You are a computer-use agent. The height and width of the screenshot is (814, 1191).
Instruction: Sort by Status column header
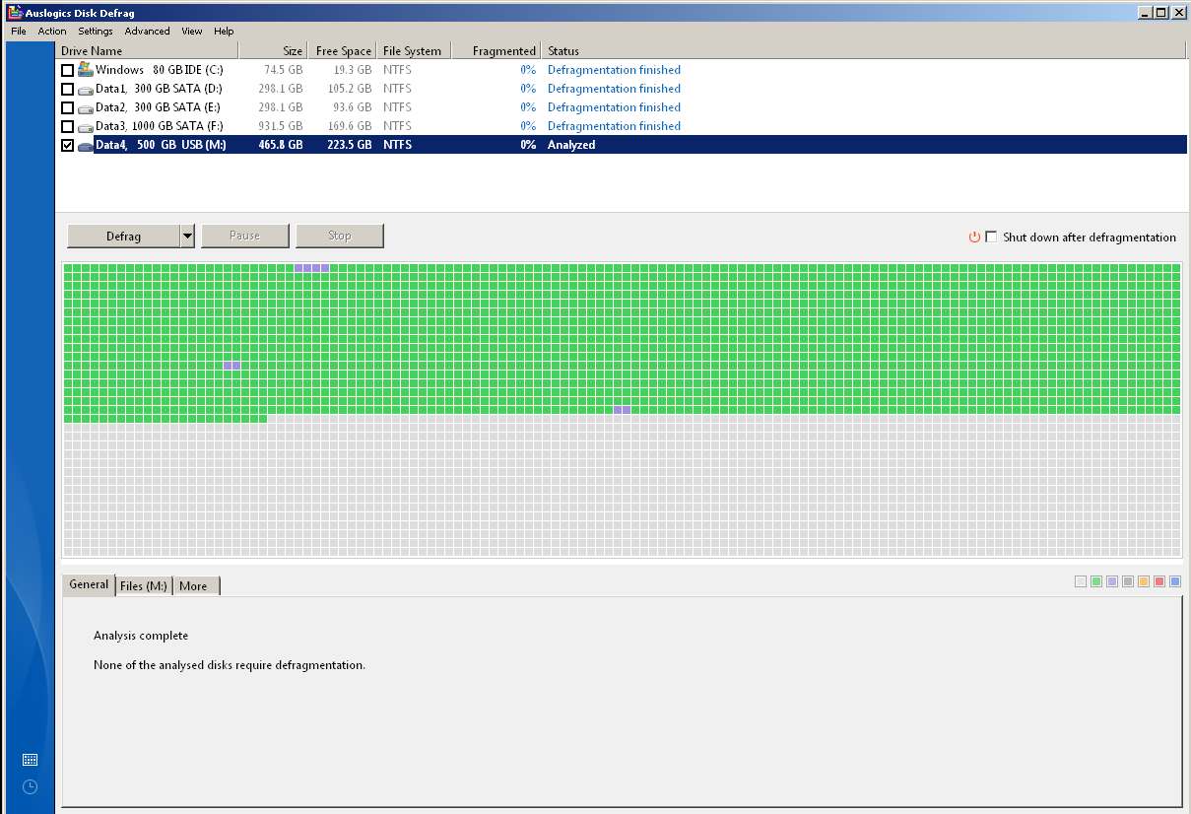[x=864, y=51]
